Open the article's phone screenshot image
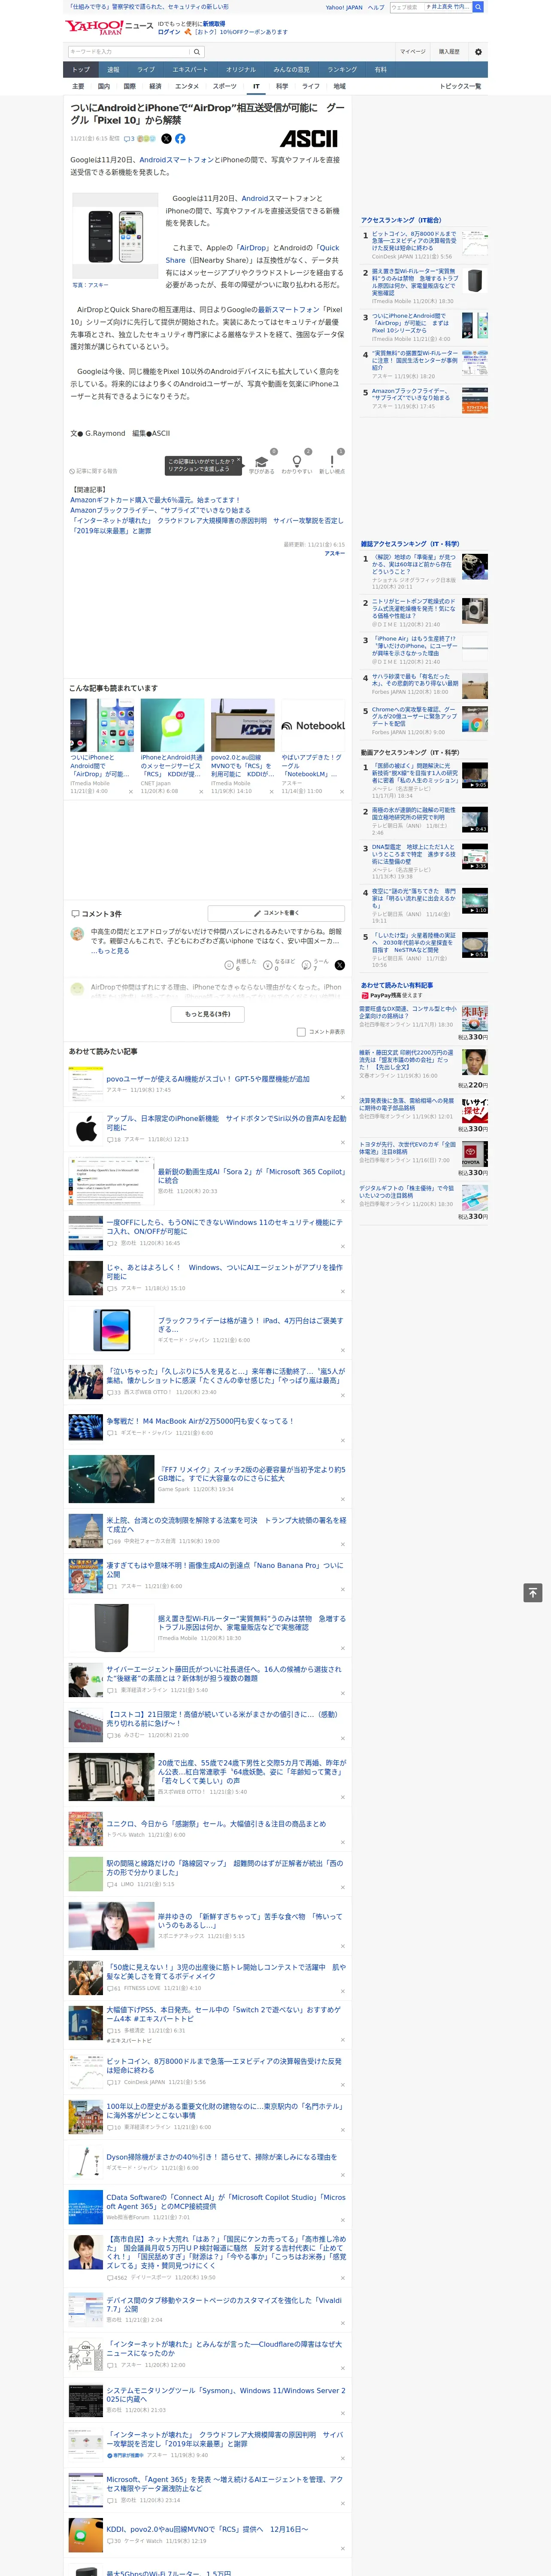The width and height of the screenshot is (551, 2576). (x=116, y=237)
